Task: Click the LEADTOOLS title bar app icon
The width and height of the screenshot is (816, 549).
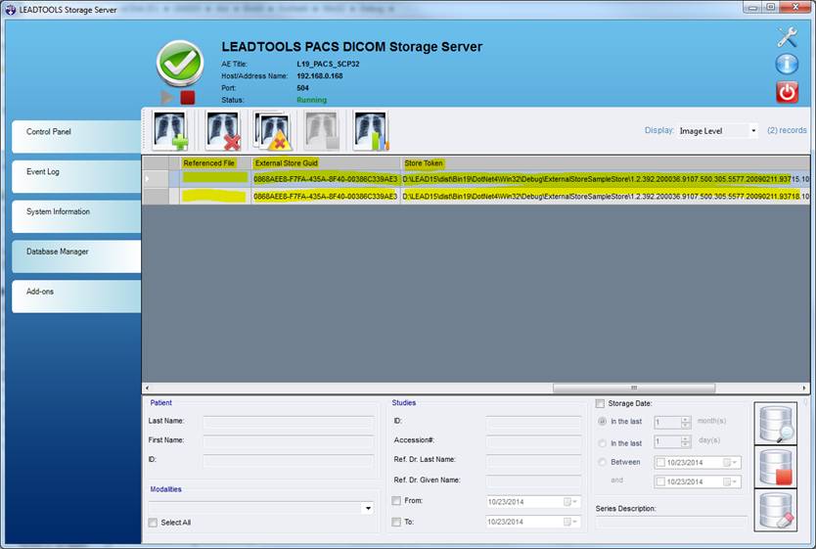Action: click(x=11, y=10)
